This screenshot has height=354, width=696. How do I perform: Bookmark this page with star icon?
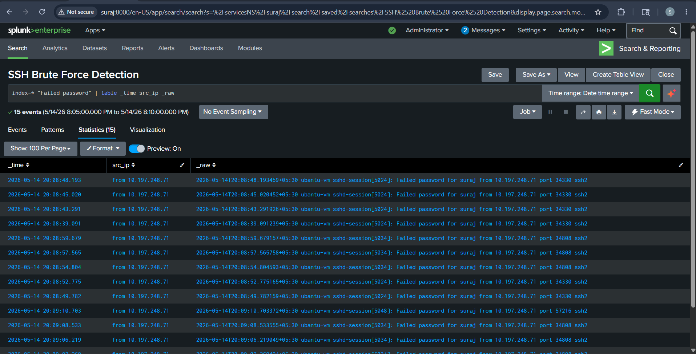598,12
